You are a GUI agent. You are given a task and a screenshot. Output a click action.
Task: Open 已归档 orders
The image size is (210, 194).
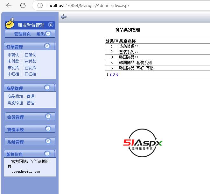point(31,74)
